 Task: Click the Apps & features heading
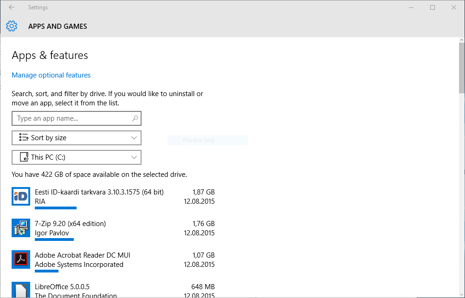coord(50,55)
